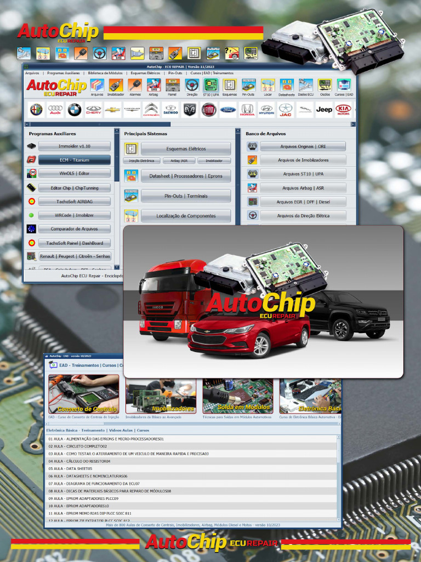Select the Fiat brand logo
421x562 pixels.
pos(209,110)
